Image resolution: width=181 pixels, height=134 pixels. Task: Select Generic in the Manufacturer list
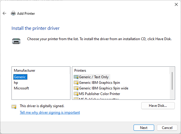(20, 77)
